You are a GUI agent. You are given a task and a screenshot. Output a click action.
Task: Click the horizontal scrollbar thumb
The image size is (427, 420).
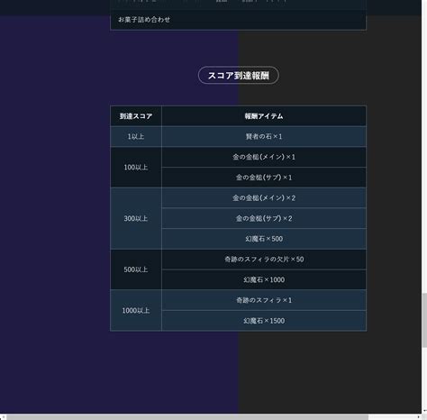pos(187,417)
